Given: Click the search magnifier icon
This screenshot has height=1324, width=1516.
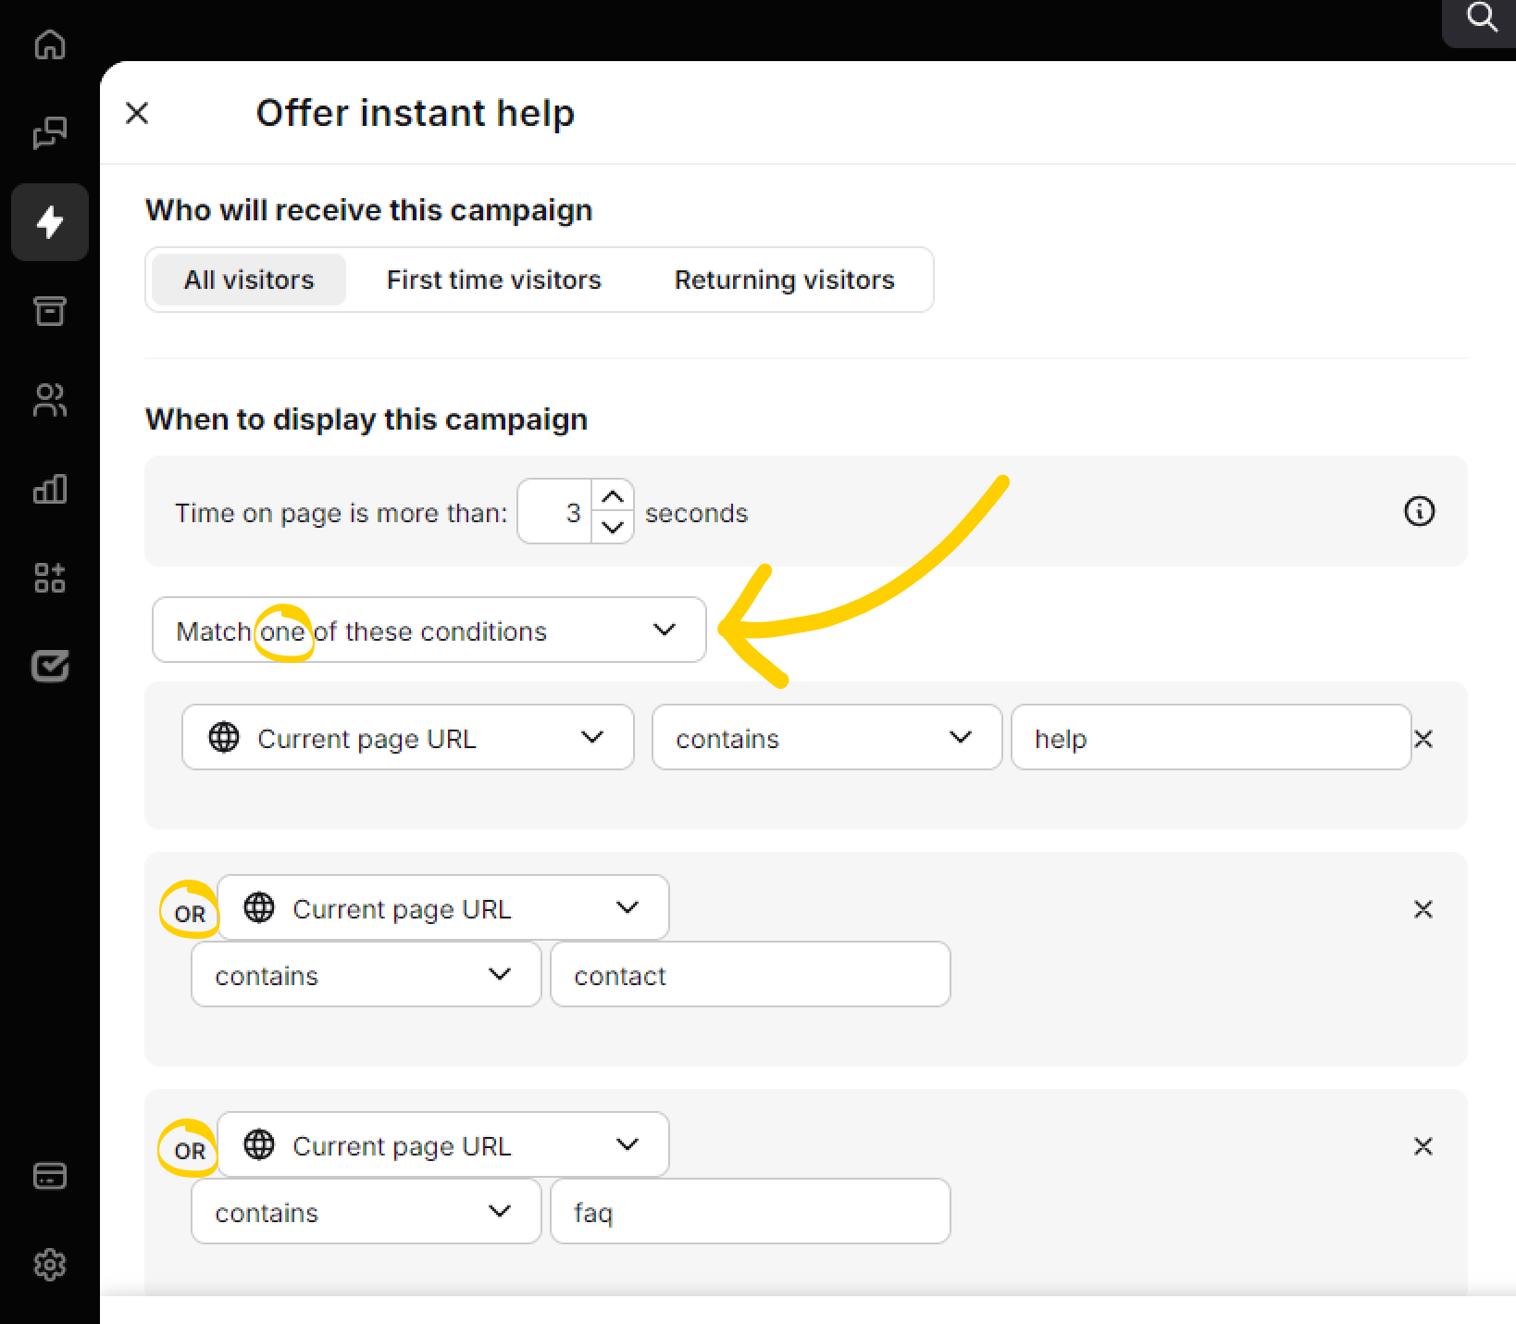Looking at the screenshot, I should [1482, 17].
